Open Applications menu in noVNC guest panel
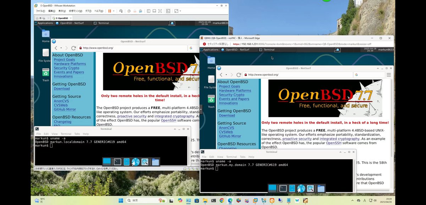 click(209, 50)
